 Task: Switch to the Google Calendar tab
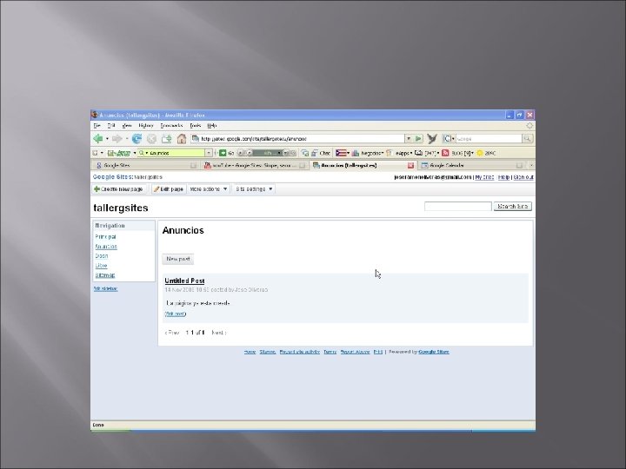coord(471,165)
